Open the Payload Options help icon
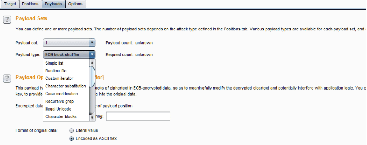 pos(7,78)
